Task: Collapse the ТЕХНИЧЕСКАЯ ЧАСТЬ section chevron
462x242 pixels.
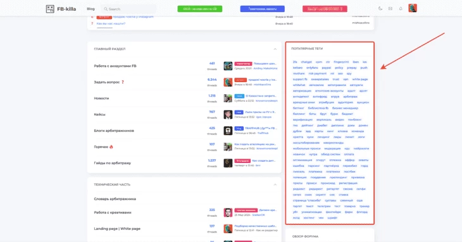Action: (x=275, y=185)
